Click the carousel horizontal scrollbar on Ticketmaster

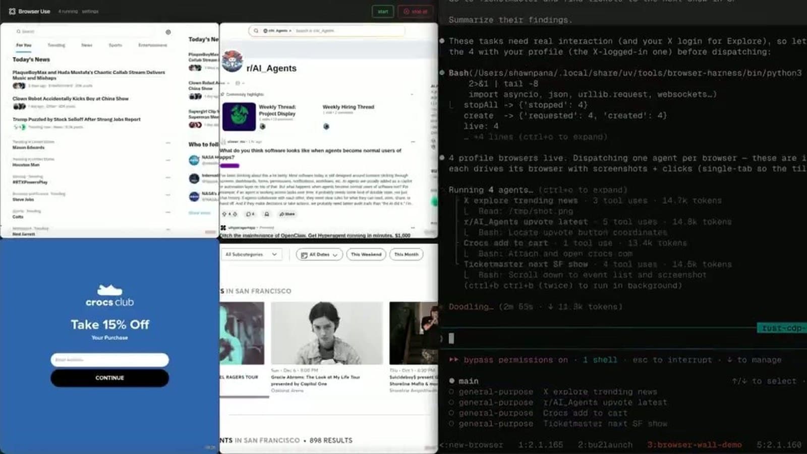click(x=244, y=397)
